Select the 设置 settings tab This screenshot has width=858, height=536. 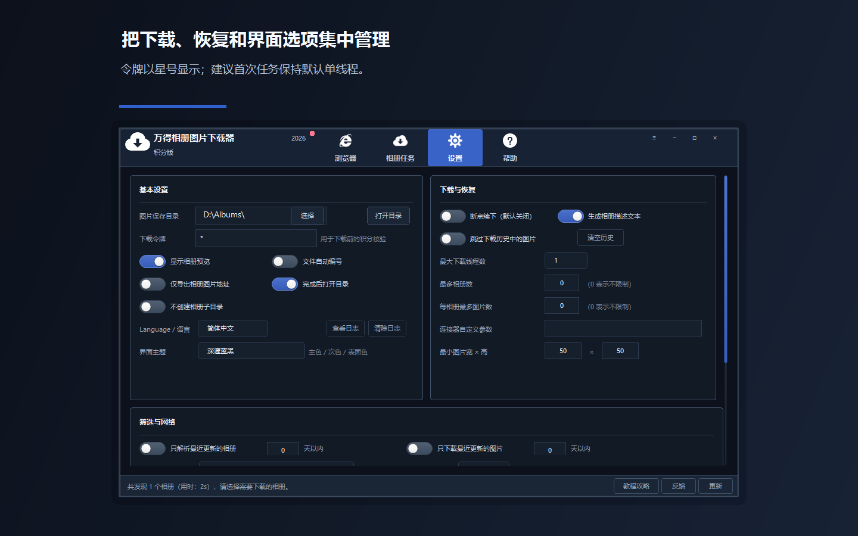click(455, 148)
